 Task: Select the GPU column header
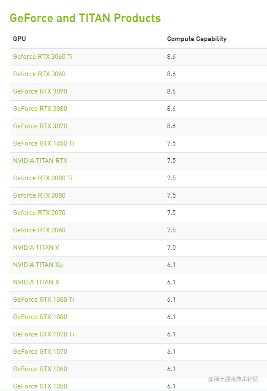pos(19,39)
